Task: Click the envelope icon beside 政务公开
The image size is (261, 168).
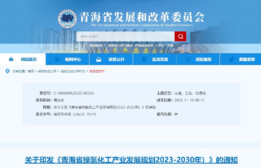Action: click(x=99, y=59)
